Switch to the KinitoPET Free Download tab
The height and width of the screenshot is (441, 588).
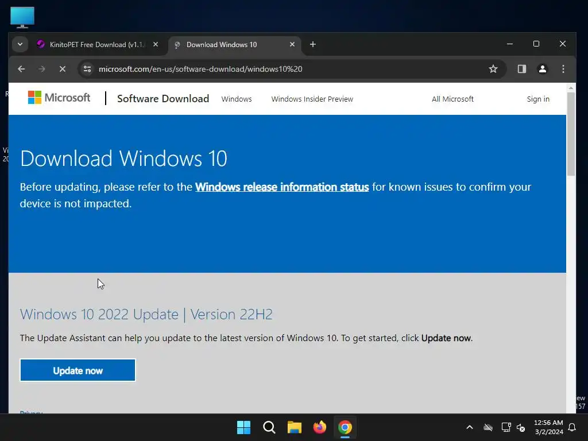[x=96, y=45]
